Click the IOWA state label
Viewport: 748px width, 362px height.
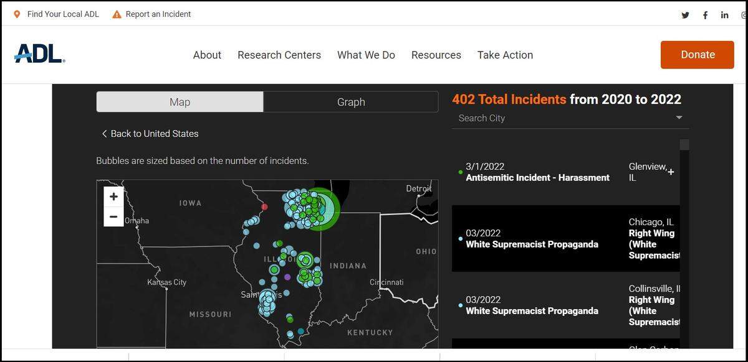click(190, 203)
